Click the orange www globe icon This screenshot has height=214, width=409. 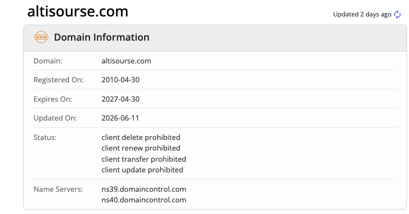pyautogui.click(x=41, y=37)
